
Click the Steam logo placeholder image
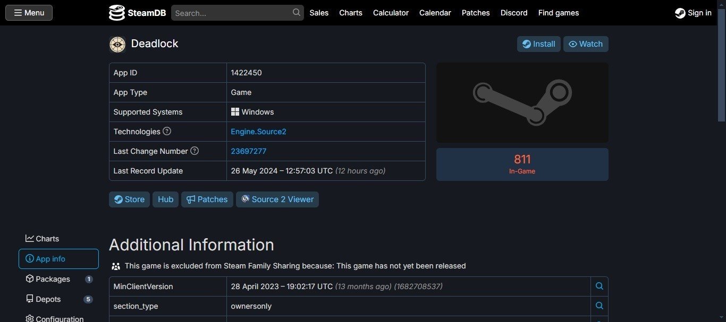pyautogui.click(x=522, y=102)
